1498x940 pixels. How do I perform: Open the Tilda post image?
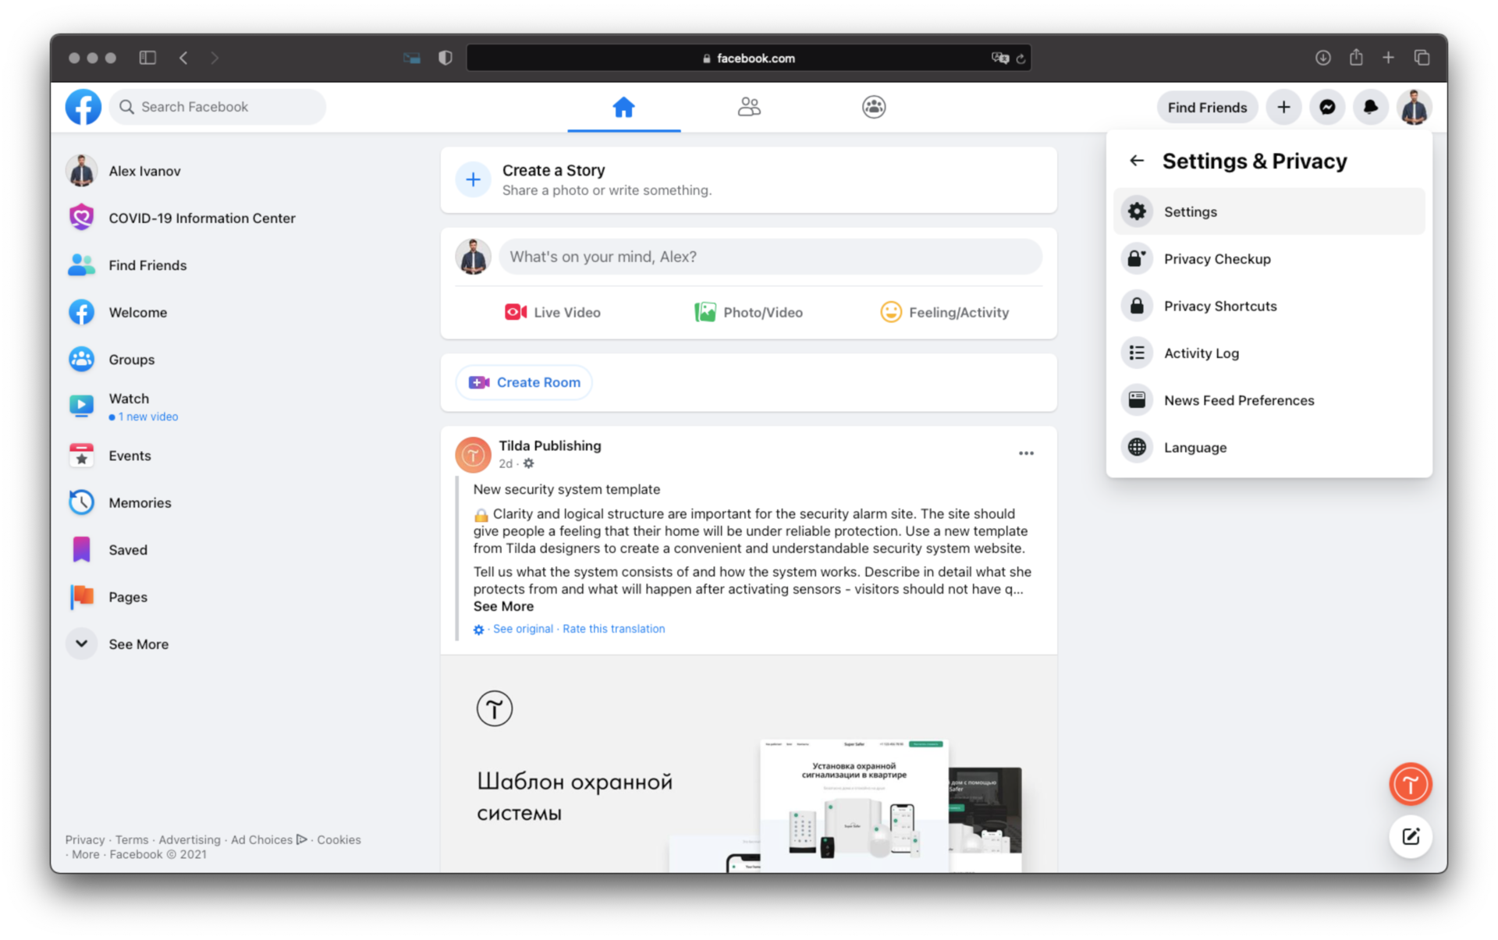(x=749, y=764)
